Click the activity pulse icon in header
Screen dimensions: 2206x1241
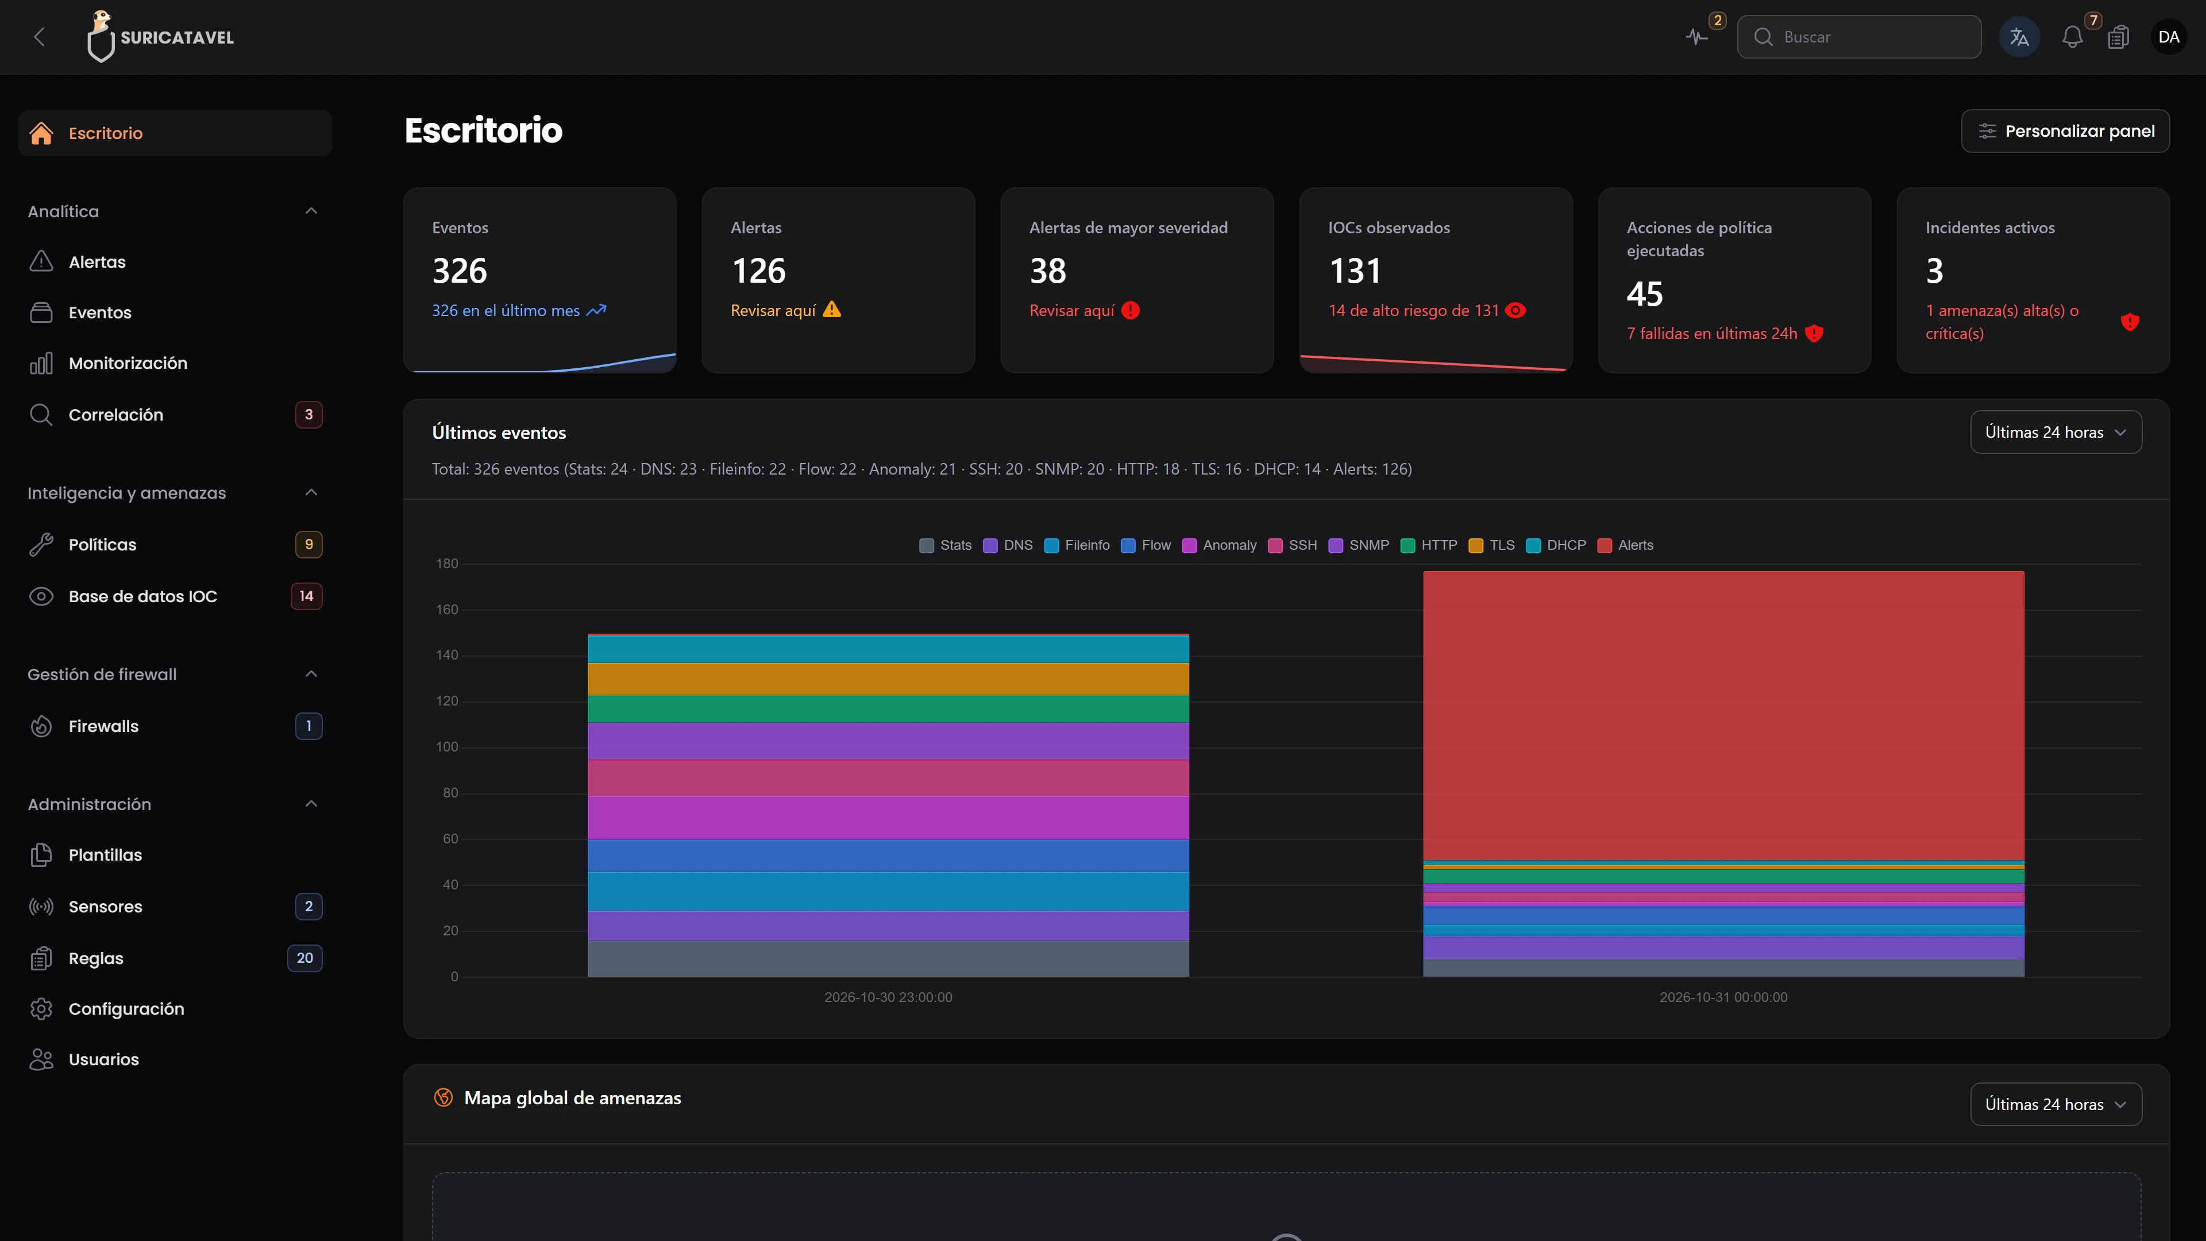coord(1696,37)
